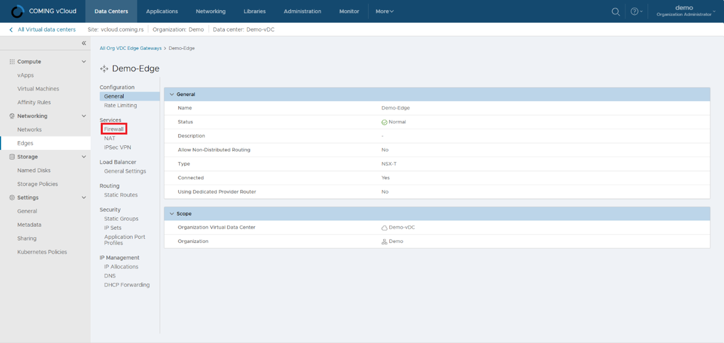Click the Storage disk icon in sidebar

(x=11, y=156)
